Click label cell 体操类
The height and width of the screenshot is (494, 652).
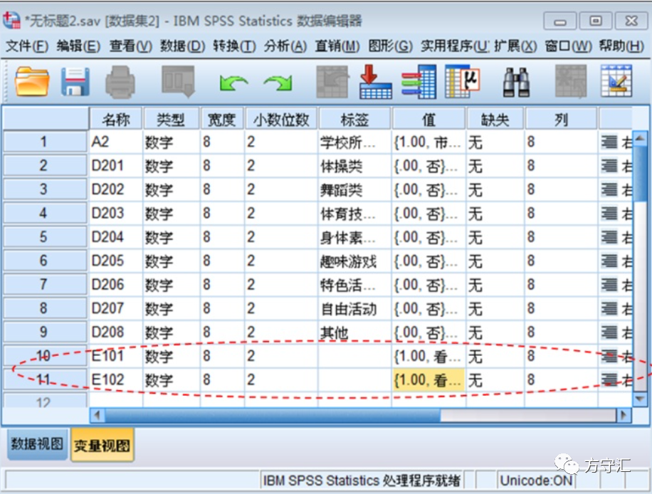354,166
